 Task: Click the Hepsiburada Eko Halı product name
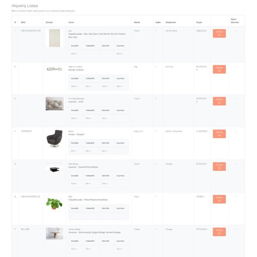pos(97,35)
